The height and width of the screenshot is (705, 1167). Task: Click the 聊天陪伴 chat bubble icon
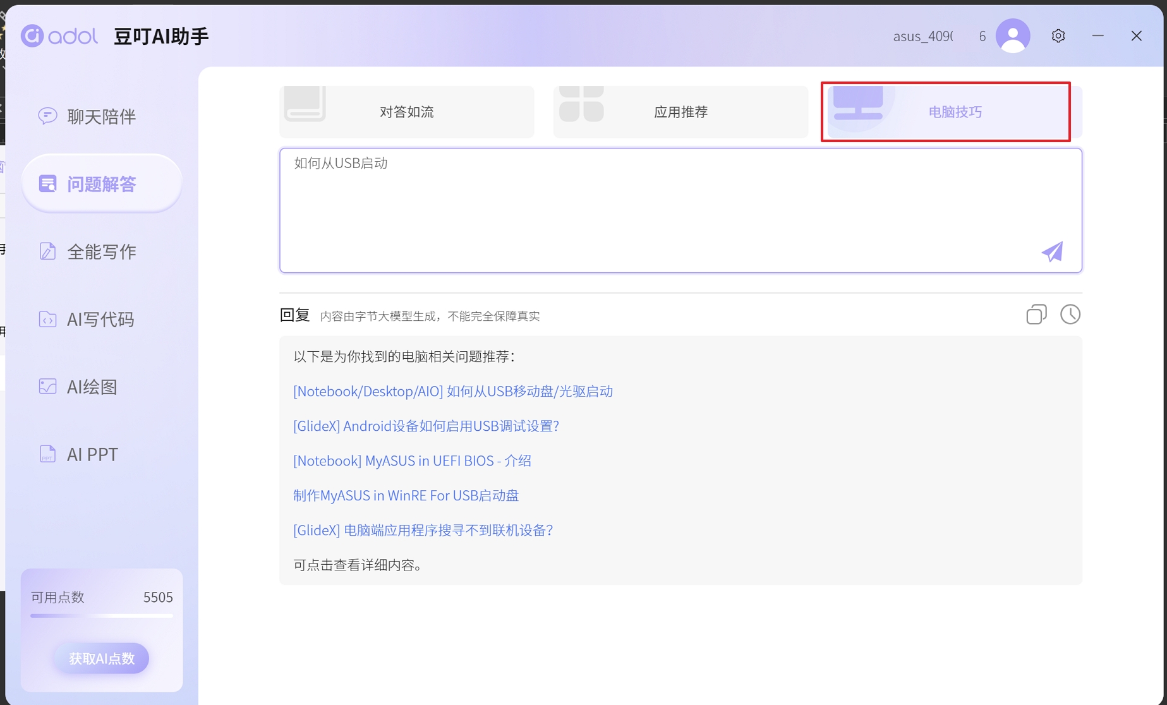47,116
